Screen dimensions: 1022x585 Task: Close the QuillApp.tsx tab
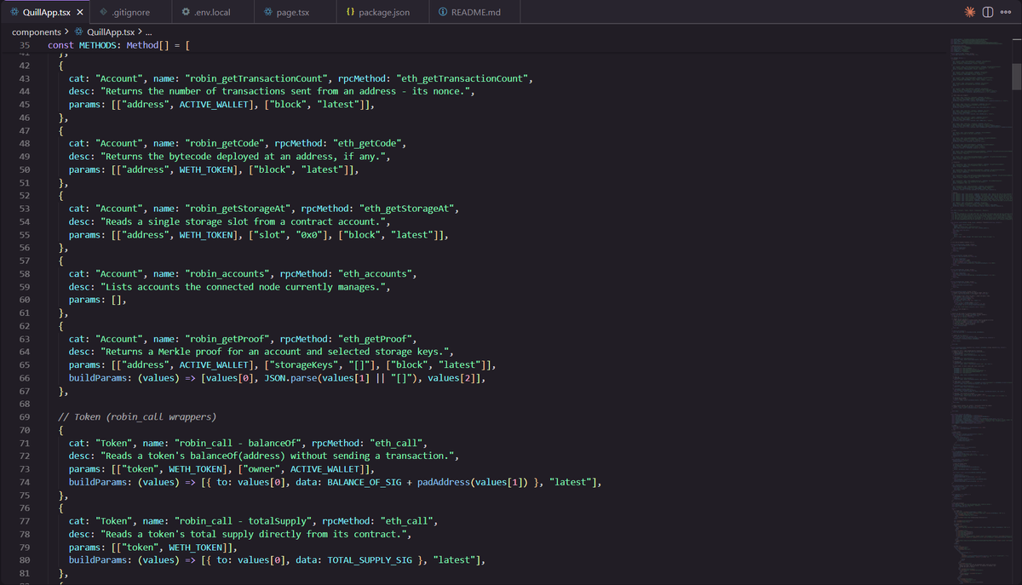(x=79, y=13)
